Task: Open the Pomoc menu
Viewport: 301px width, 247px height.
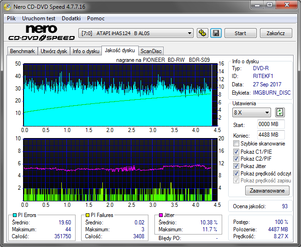Action: coord(96,18)
